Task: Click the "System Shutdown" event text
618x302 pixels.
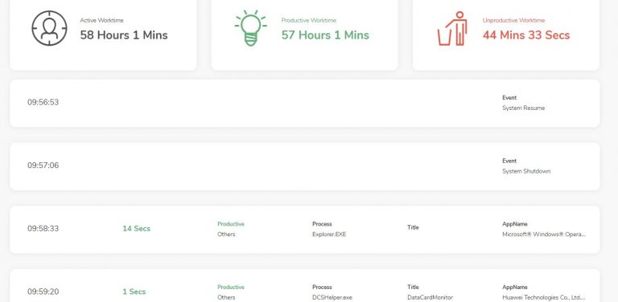Action: pyautogui.click(x=526, y=171)
